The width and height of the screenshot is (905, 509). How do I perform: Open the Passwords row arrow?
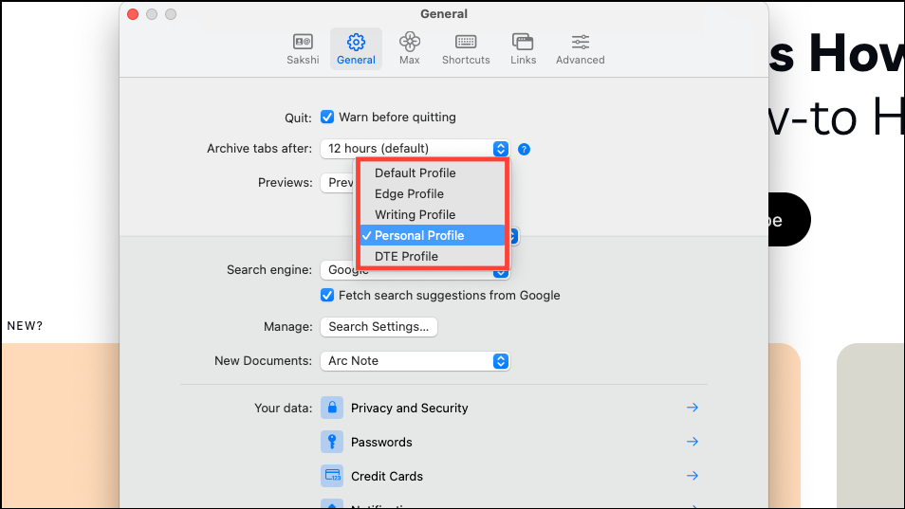[693, 442]
